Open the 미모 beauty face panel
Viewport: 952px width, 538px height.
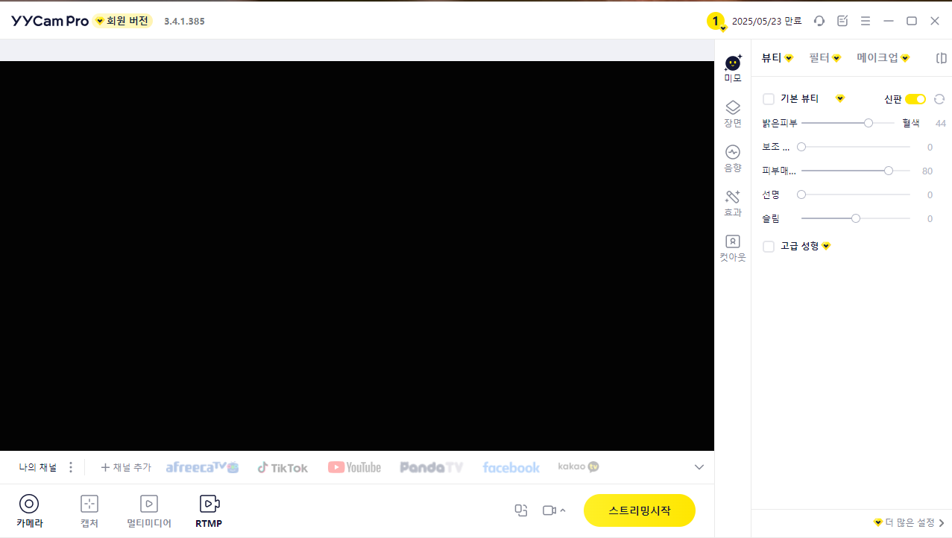pyautogui.click(x=733, y=68)
